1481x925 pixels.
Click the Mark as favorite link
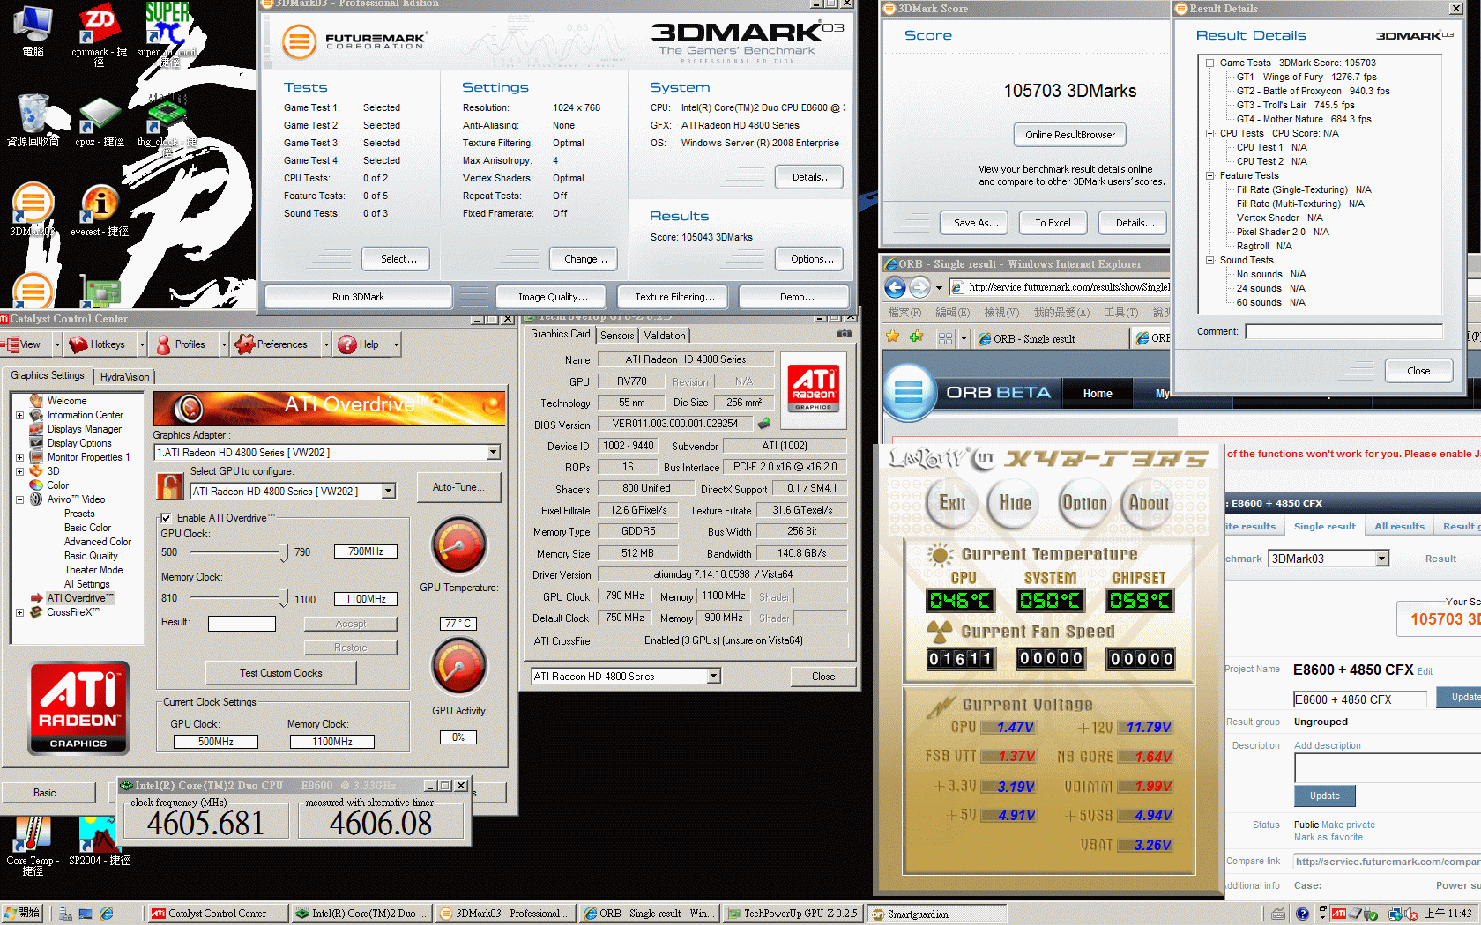1328,837
